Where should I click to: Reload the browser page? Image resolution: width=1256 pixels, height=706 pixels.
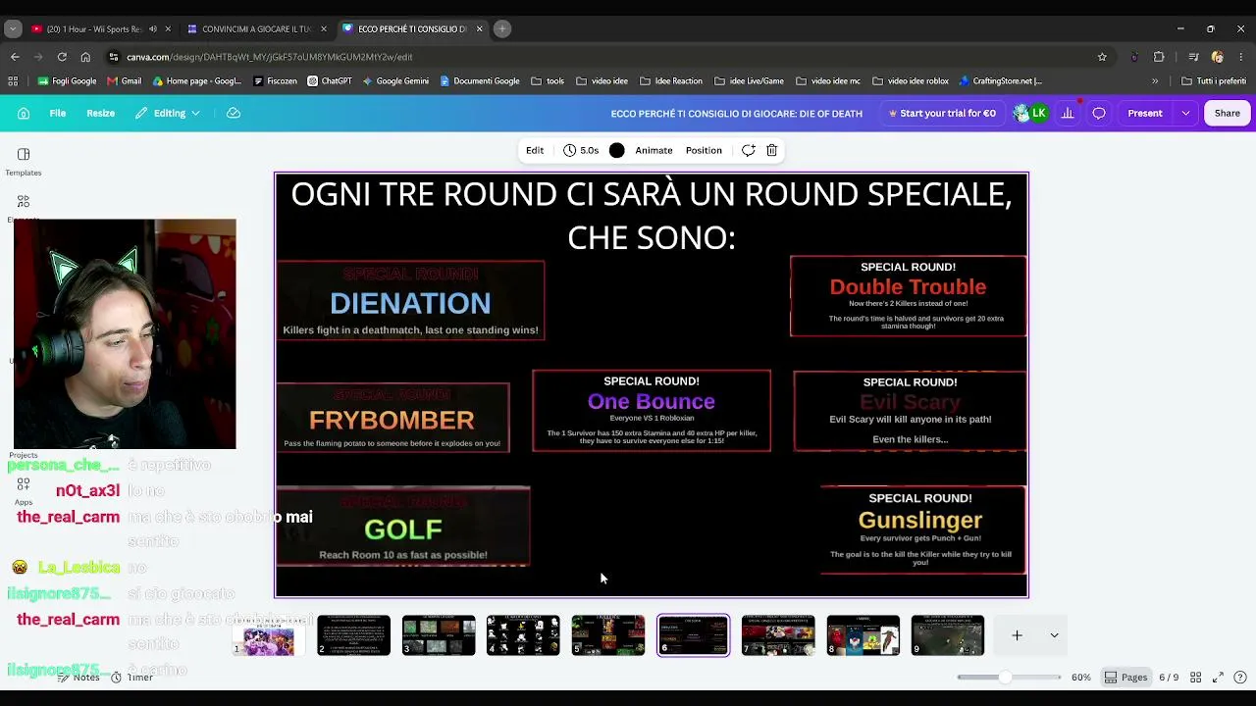(62, 57)
